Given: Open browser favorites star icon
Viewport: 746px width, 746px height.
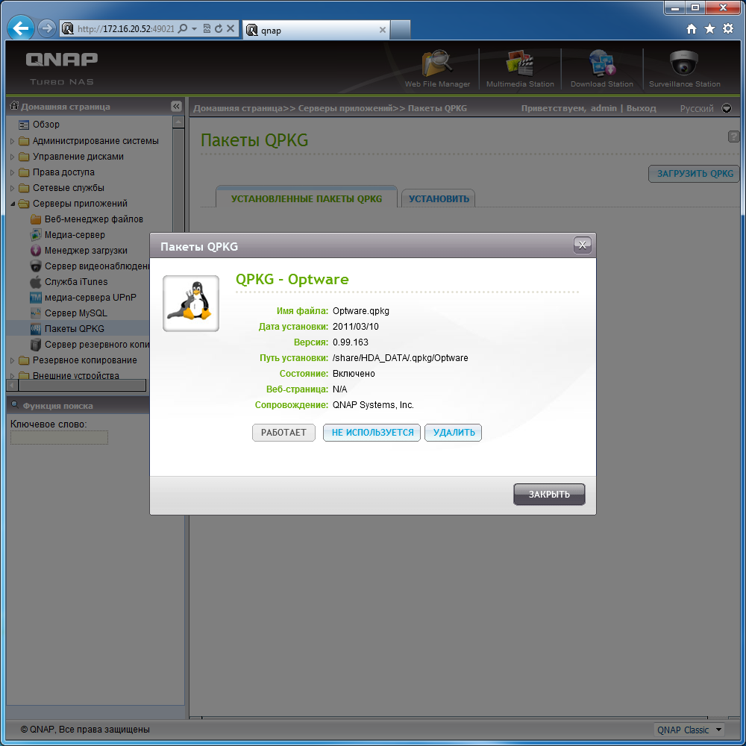Looking at the screenshot, I should pos(709,29).
